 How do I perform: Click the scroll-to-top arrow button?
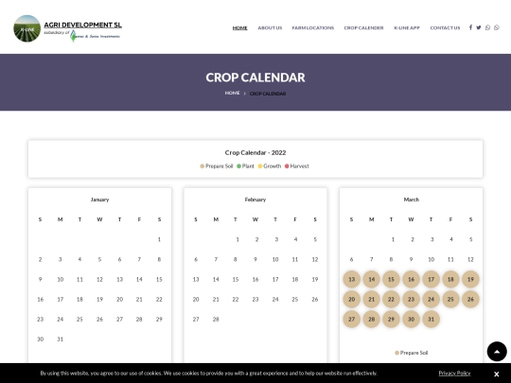pyautogui.click(x=497, y=351)
